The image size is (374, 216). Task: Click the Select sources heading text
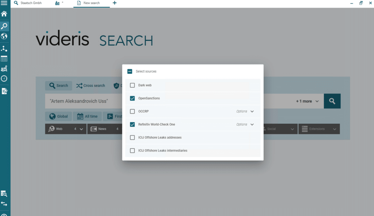[146, 71]
